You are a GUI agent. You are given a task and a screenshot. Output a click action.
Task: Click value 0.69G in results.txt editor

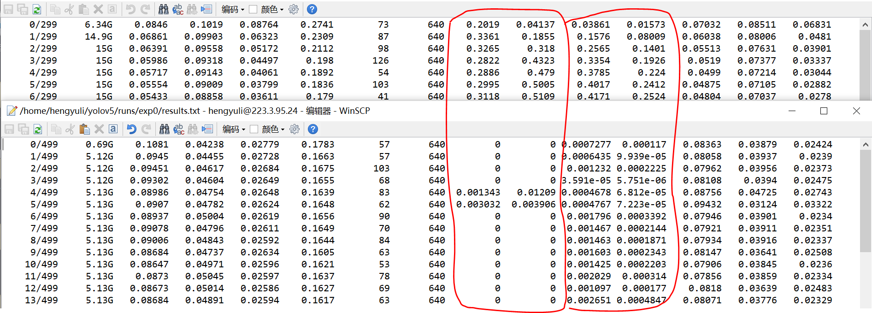(100, 144)
